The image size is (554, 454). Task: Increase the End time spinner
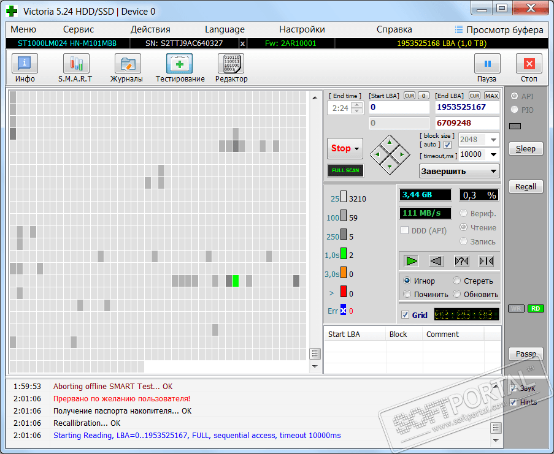click(357, 105)
